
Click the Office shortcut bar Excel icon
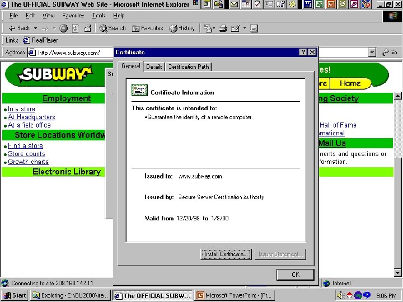point(320,4)
